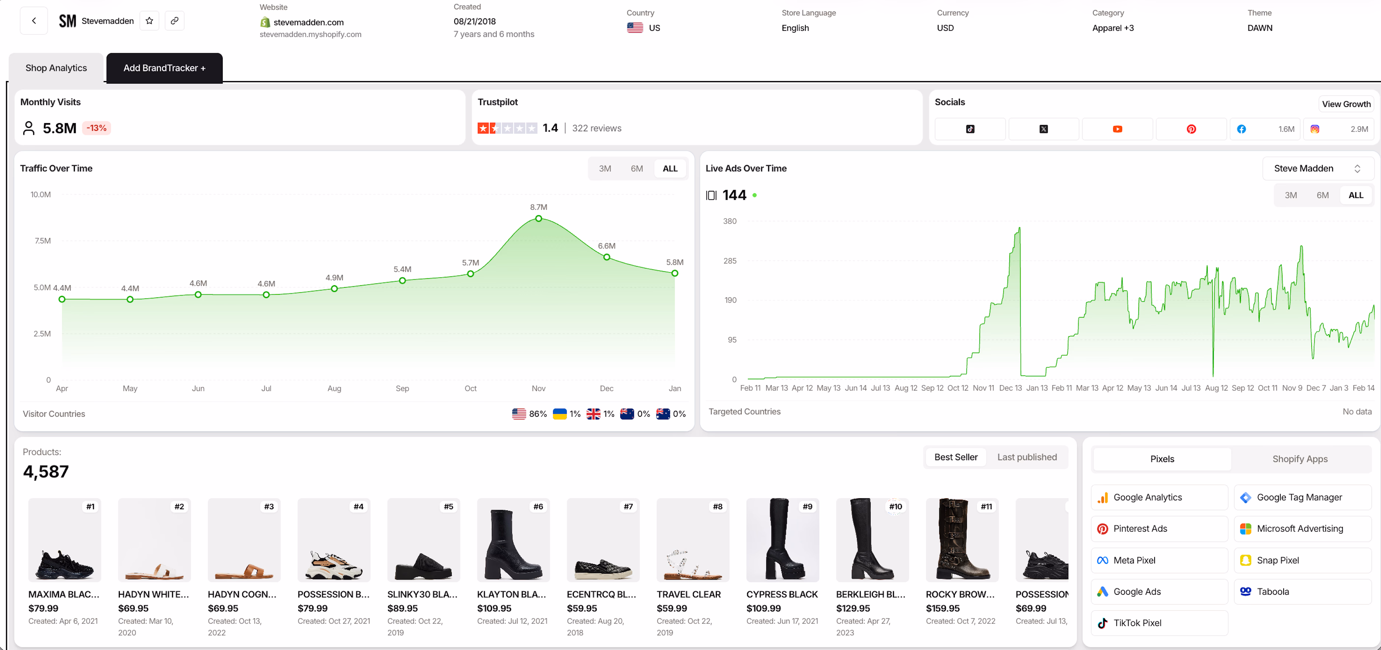Click the back arrow at top left
Viewport: 1381px width, 650px height.
tap(33, 20)
